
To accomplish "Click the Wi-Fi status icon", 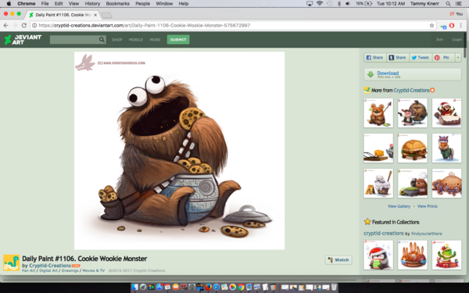I will 320,4.
